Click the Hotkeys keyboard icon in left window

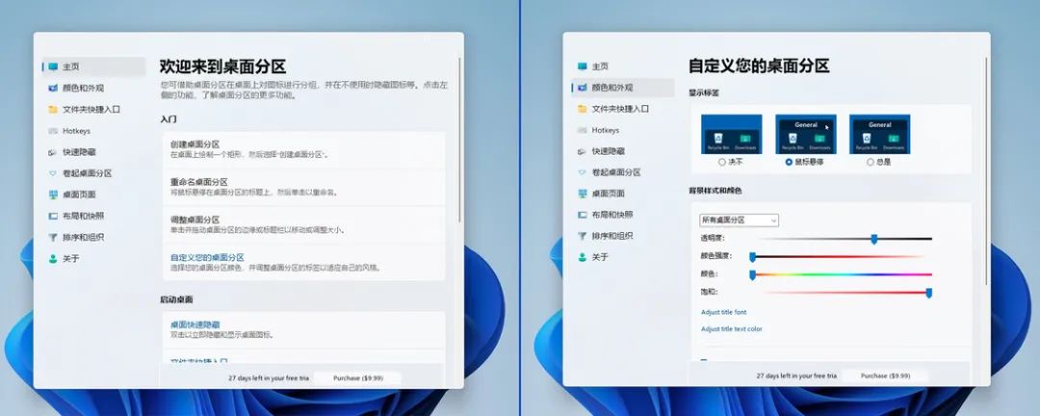tap(52, 131)
